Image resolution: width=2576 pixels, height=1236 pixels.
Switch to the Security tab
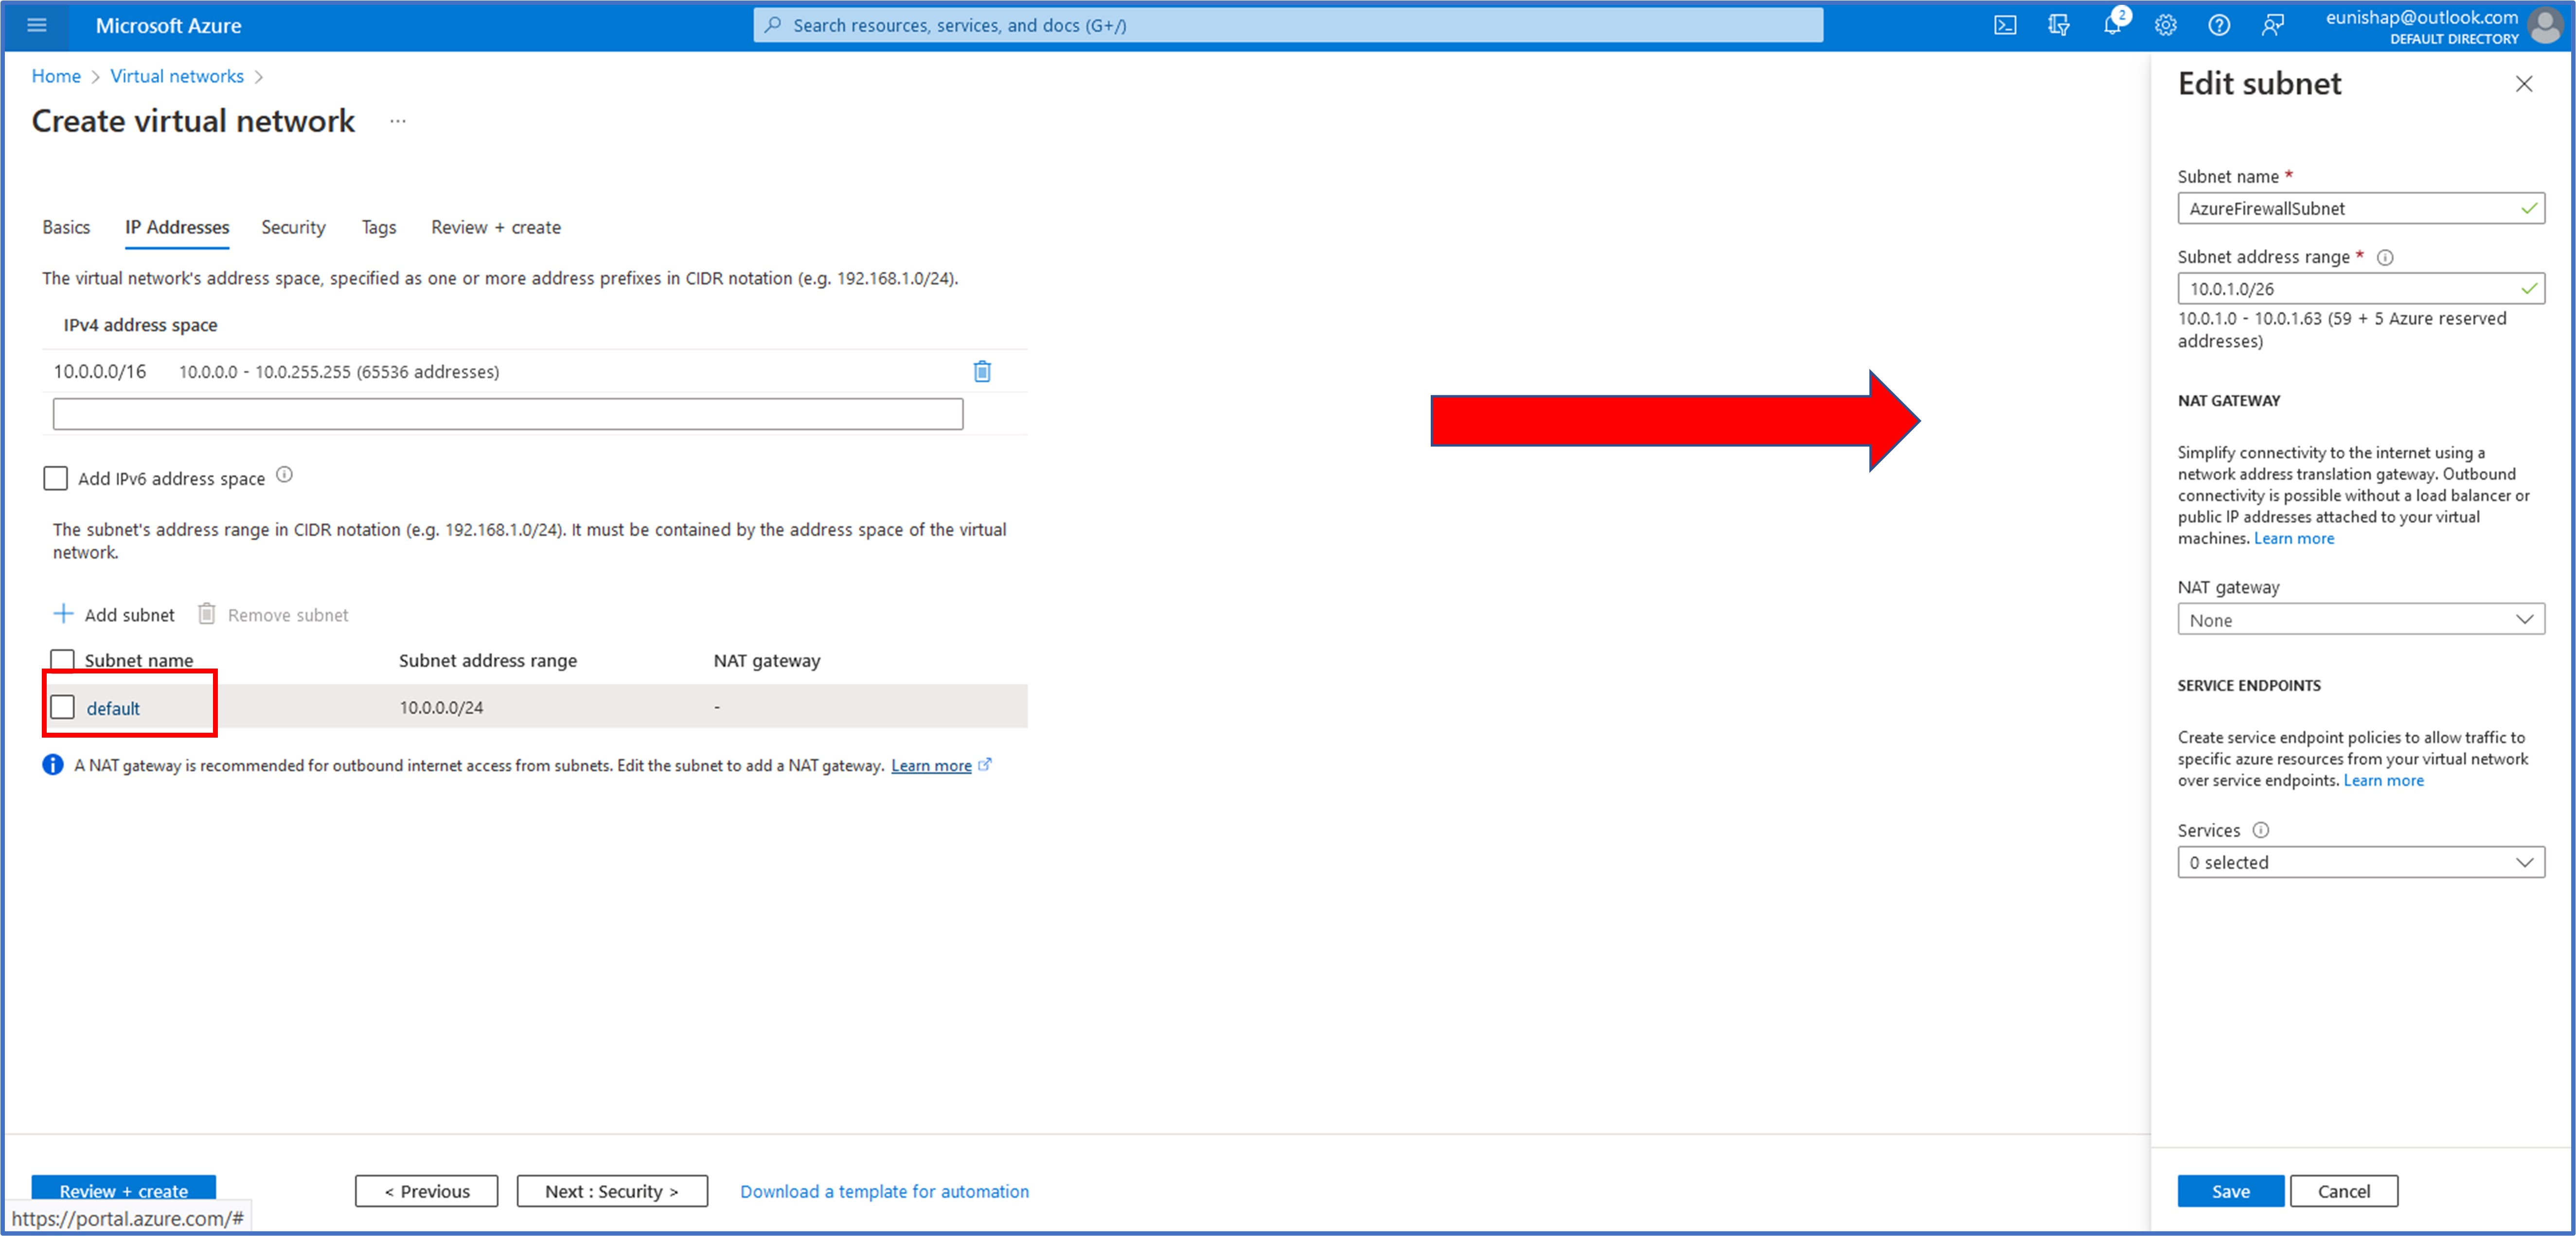pyautogui.click(x=293, y=227)
